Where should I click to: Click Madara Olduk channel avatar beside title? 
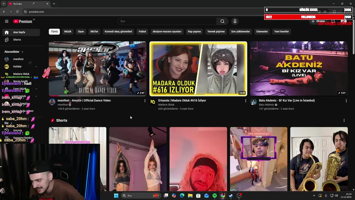(x=153, y=102)
